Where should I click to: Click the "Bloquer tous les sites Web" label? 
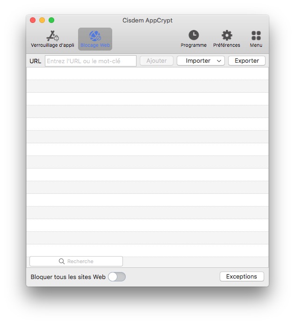tap(68, 277)
